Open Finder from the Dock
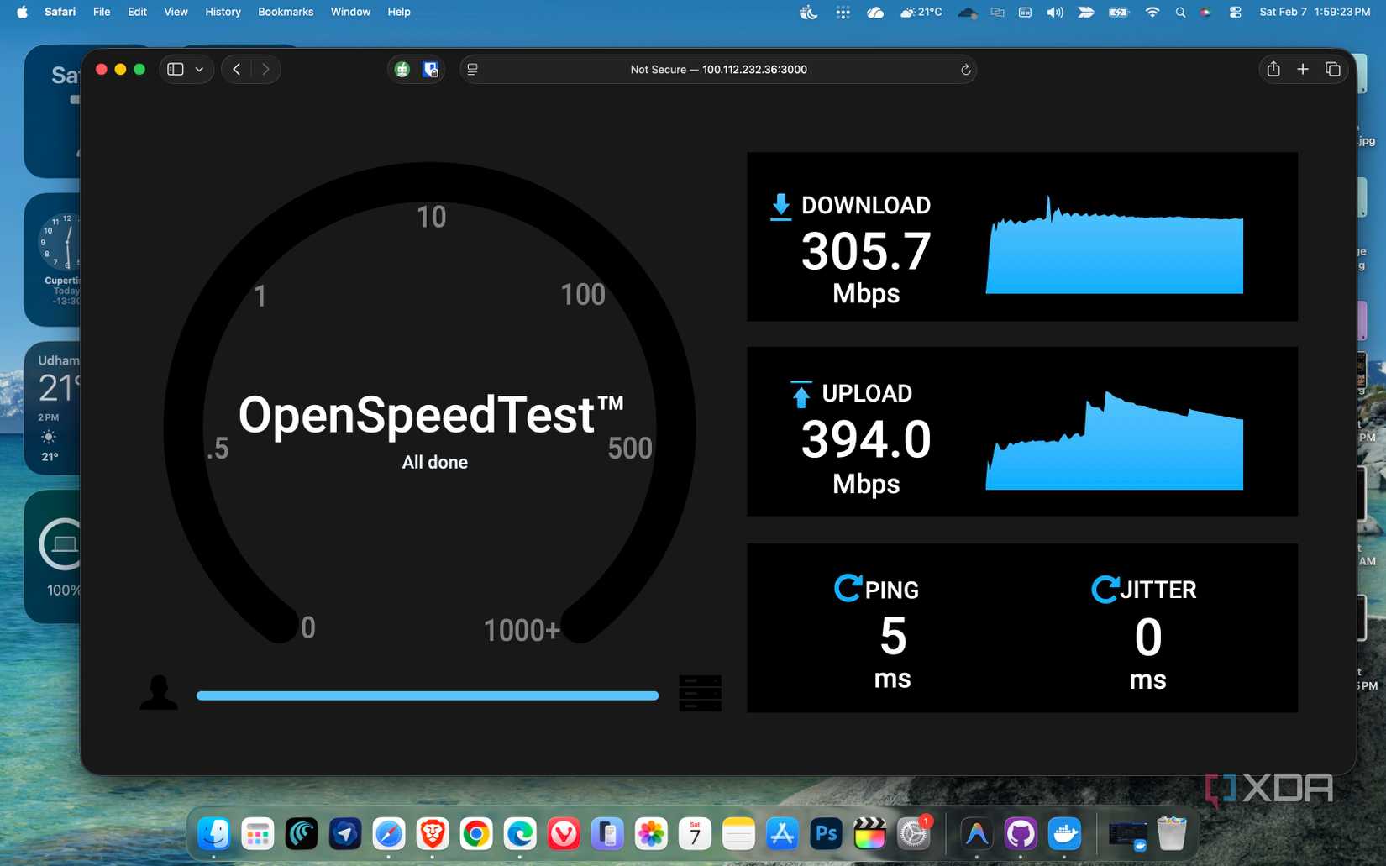 click(214, 834)
